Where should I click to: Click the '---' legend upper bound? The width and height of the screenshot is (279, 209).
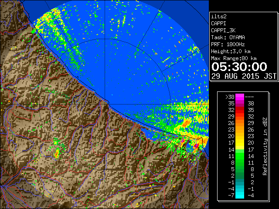click(249, 97)
